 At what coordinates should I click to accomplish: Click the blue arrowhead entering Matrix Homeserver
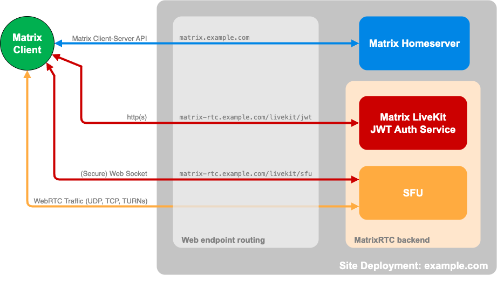[355, 44]
